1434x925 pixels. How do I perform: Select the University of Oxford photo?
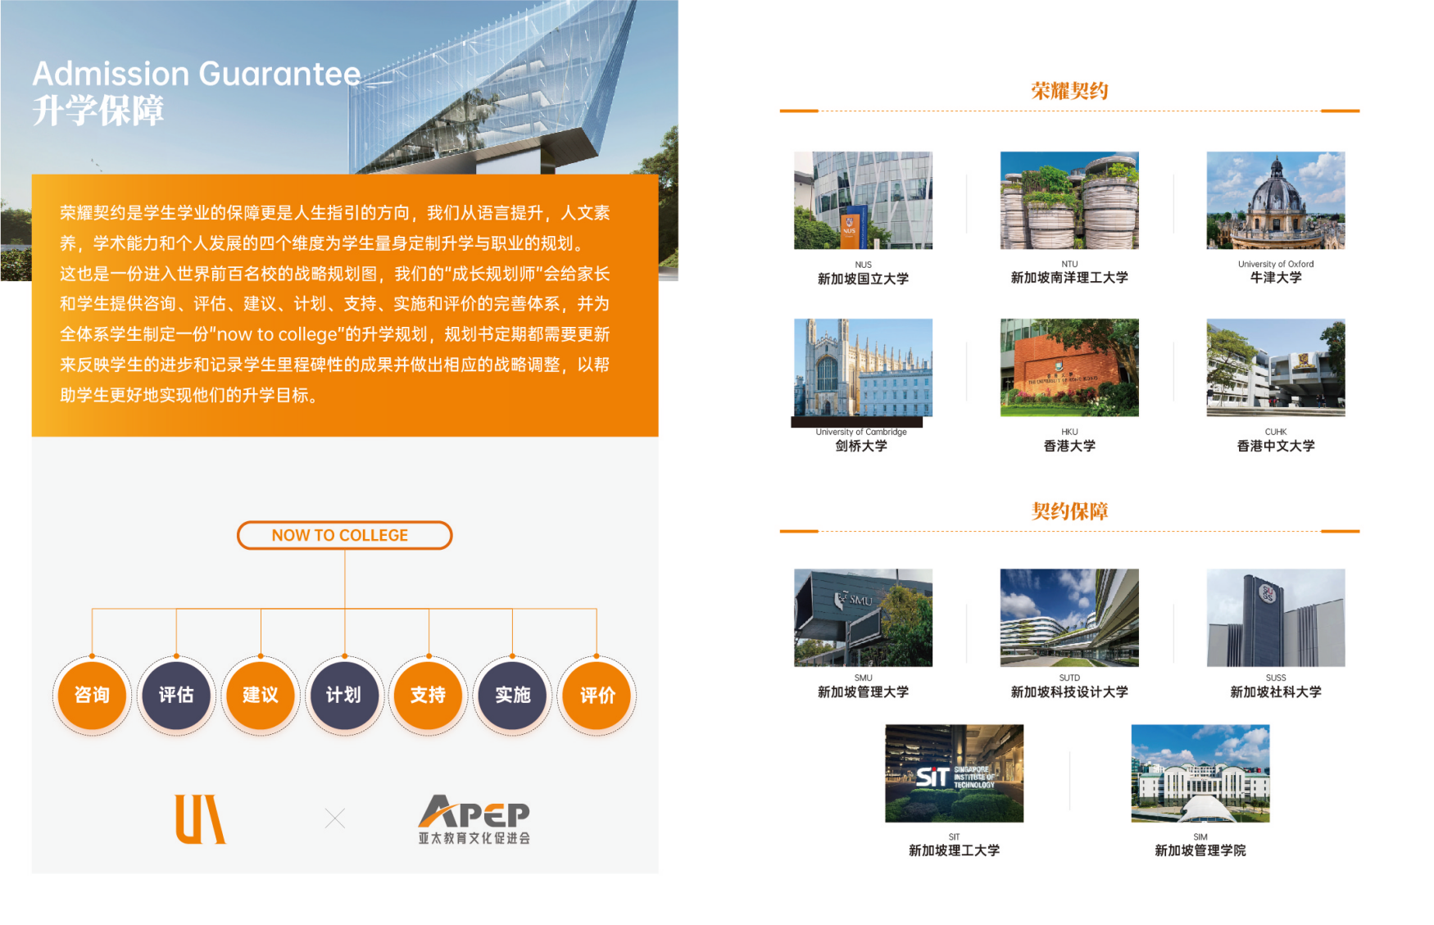[x=1275, y=200]
